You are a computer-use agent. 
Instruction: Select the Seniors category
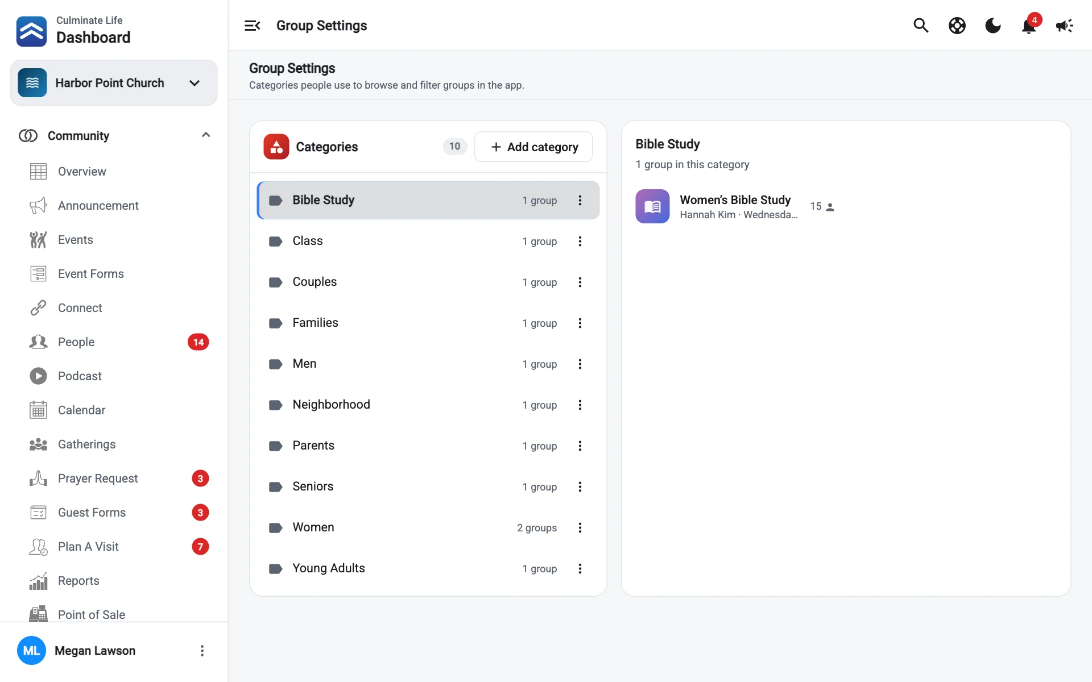(x=428, y=486)
